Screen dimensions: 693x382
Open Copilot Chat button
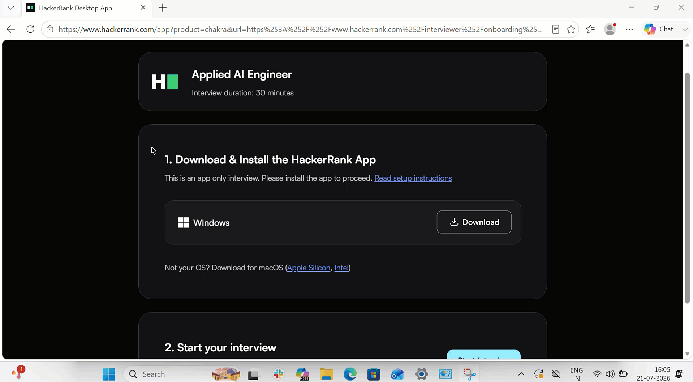[658, 29]
